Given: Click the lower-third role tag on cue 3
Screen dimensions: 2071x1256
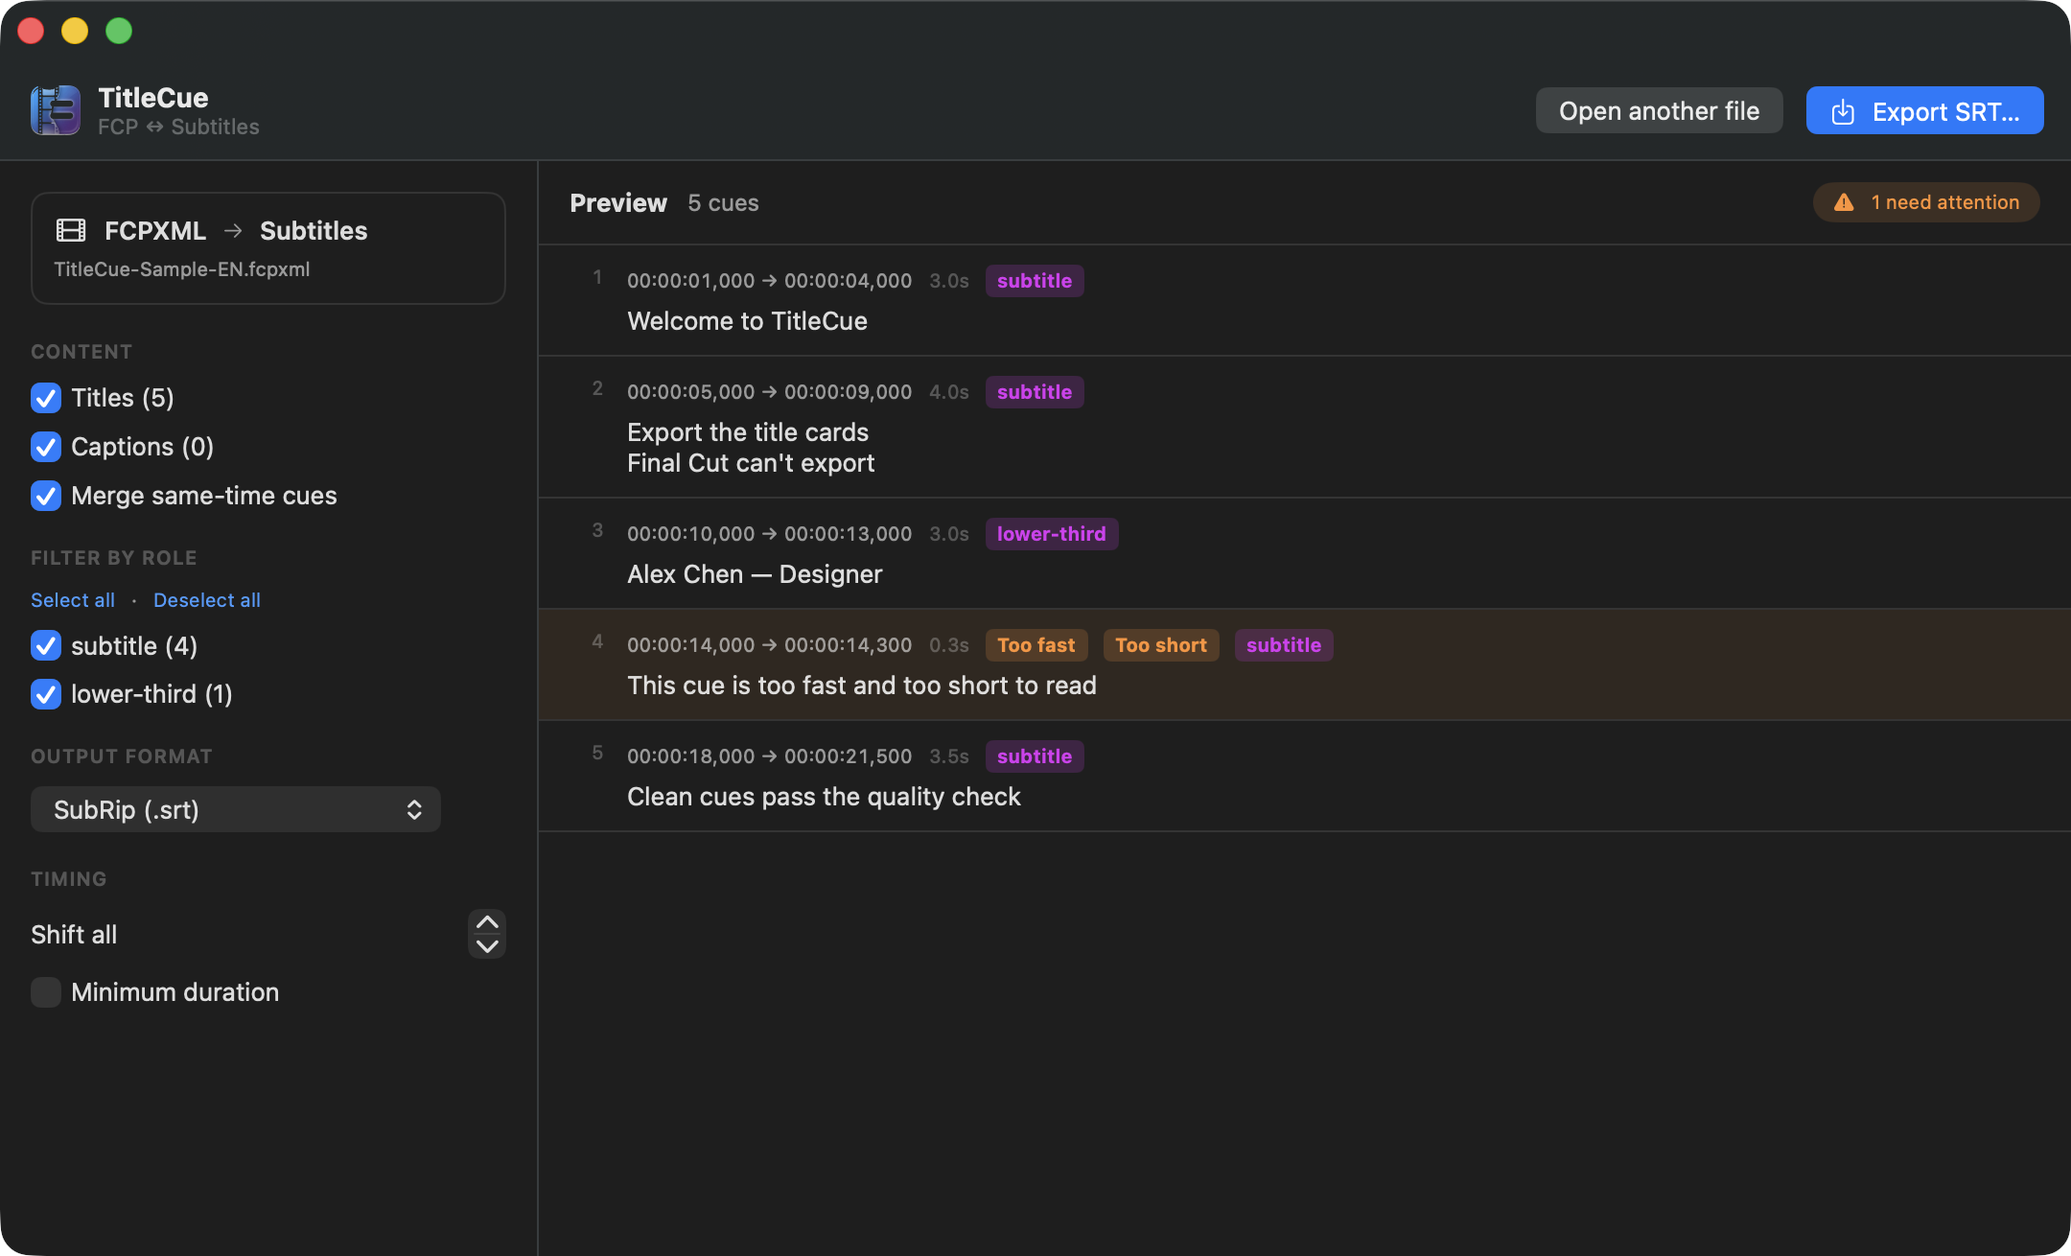Looking at the screenshot, I should point(1052,534).
